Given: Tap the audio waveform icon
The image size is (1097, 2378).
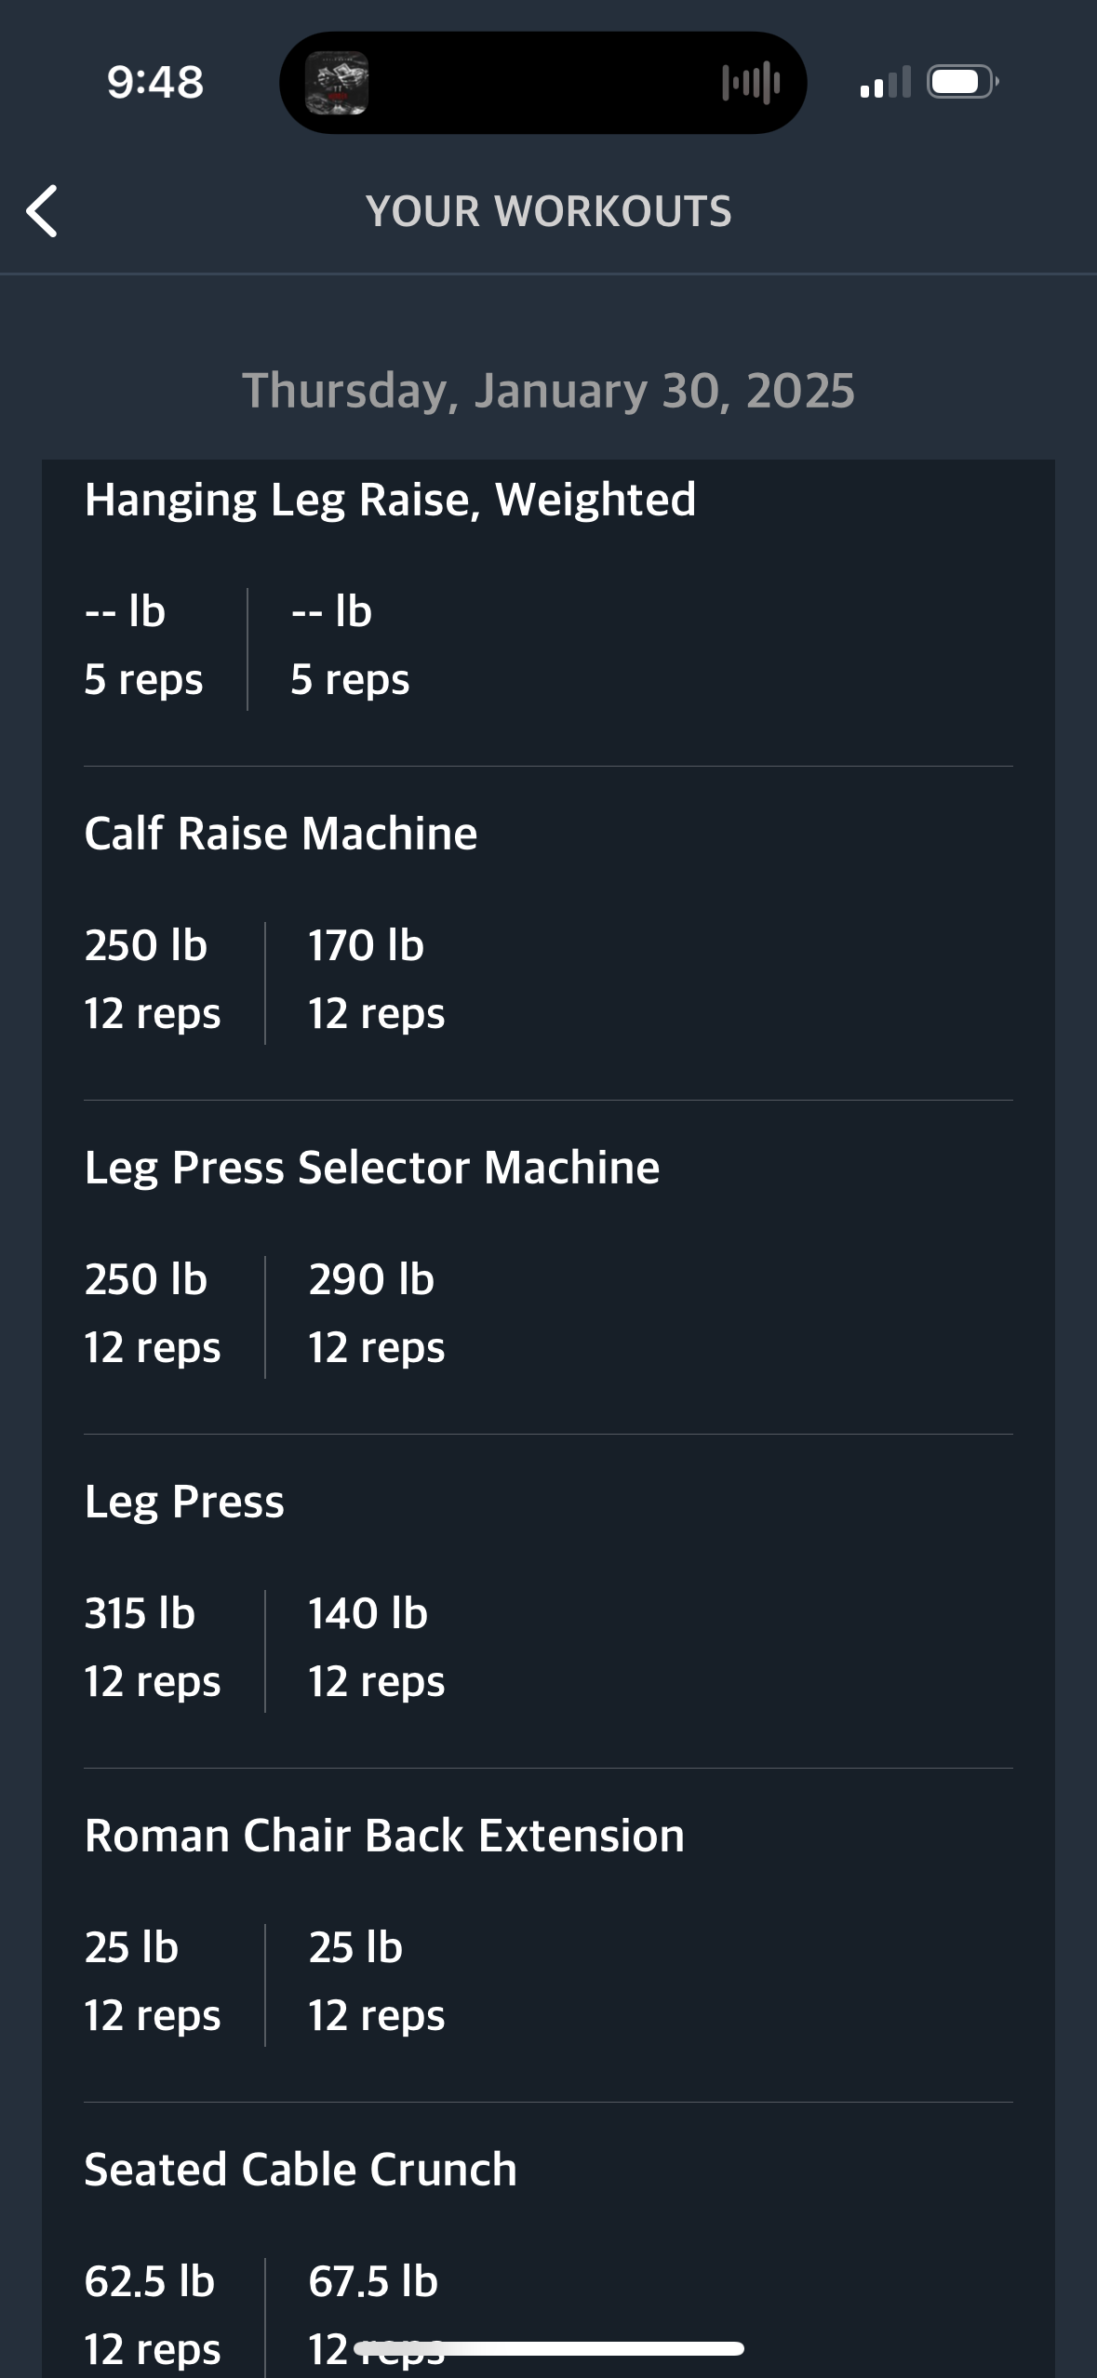Looking at the screenshot, I should (751, 83).
